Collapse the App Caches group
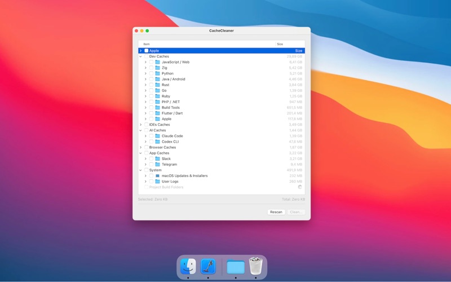The width and height of the screenshot is (451, 282). [140, 153]
